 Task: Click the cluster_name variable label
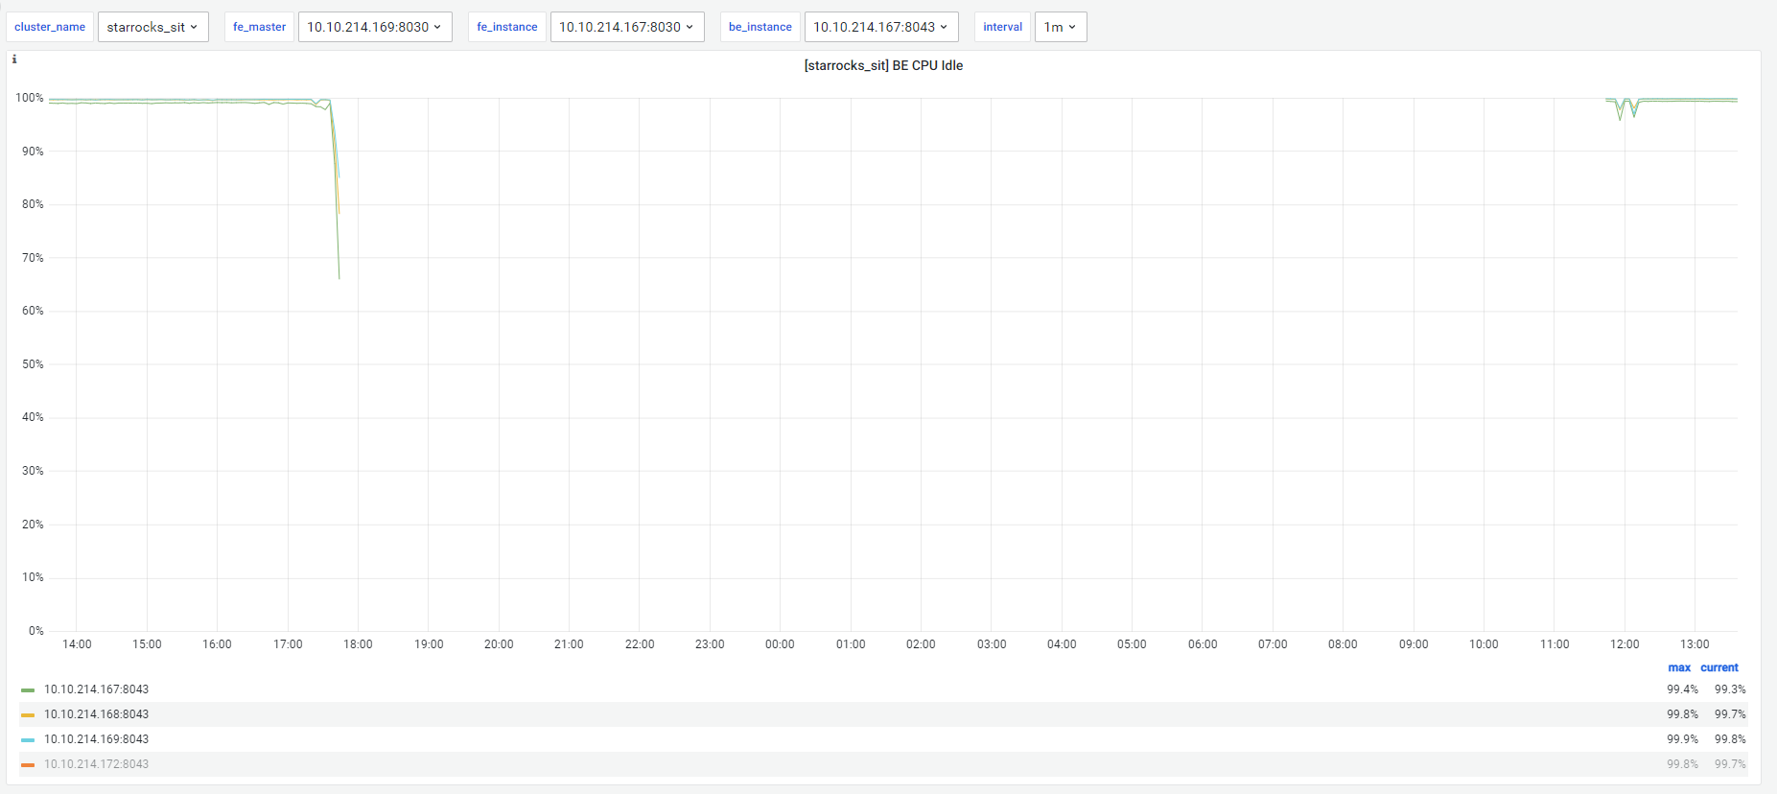point(50,27)
